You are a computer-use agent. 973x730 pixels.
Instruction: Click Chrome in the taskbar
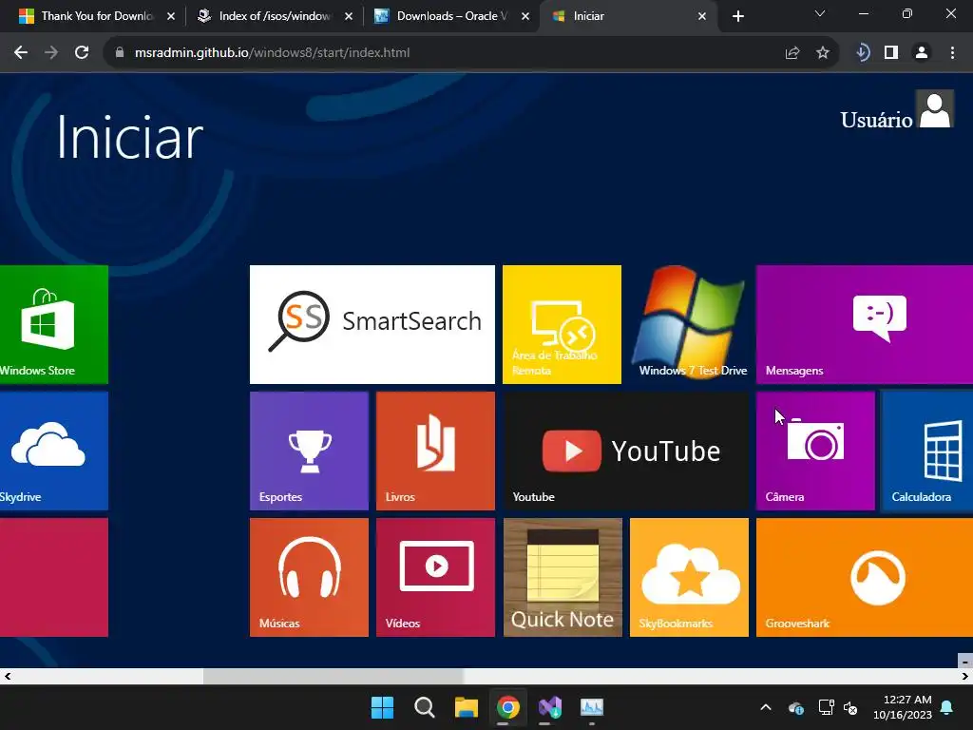507,707
